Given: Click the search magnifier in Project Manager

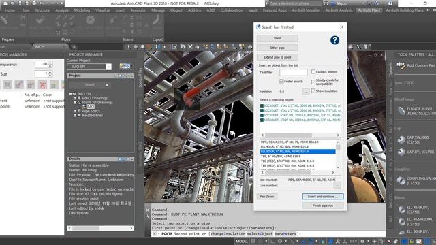Looking at the screenshot, I should (107, 85).
